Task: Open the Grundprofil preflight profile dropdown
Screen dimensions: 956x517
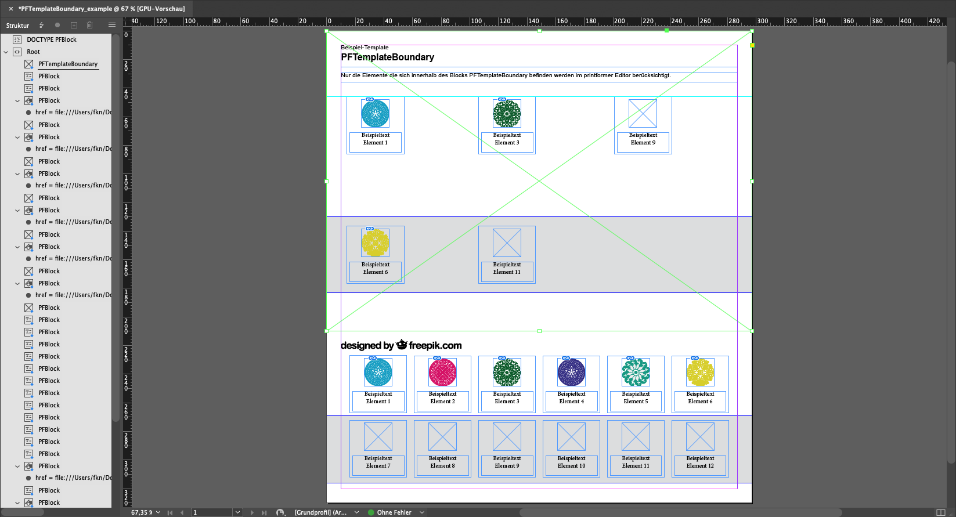Action: [x=356, y=512]
